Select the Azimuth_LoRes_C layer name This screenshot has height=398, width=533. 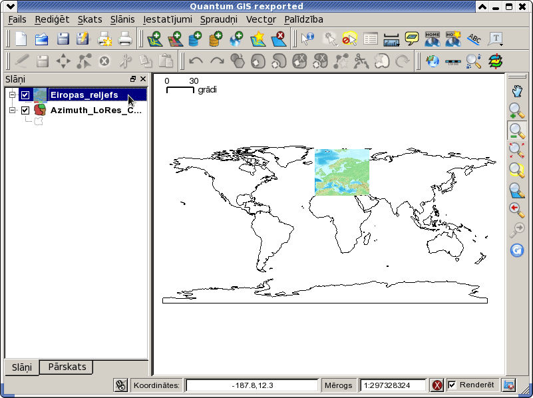coord(96,110)
